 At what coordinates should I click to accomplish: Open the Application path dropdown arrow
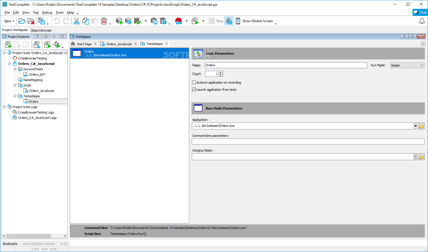(415, 126)
